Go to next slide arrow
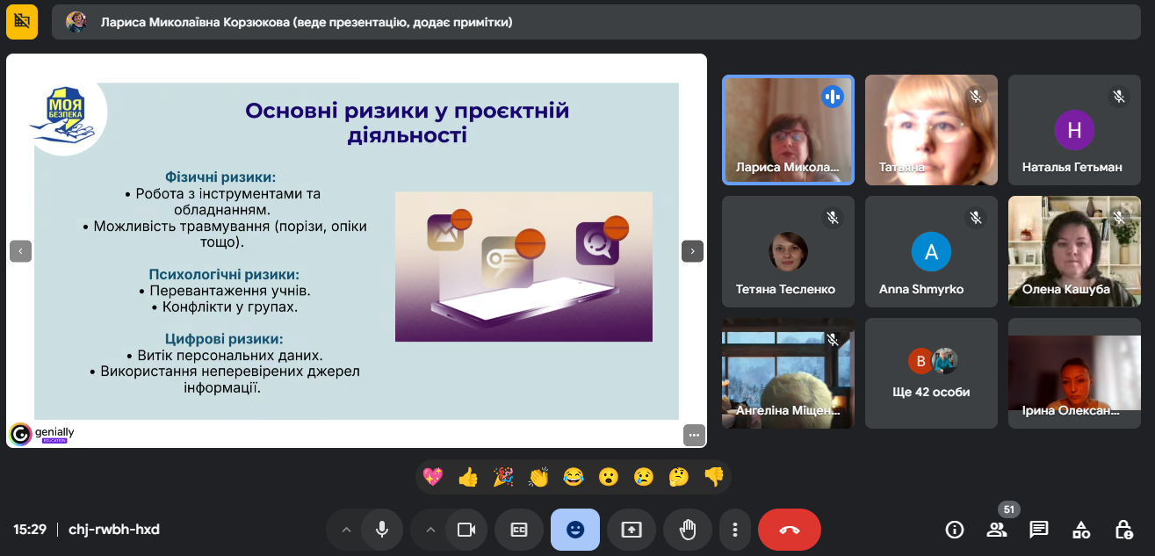 click(692, 251)
